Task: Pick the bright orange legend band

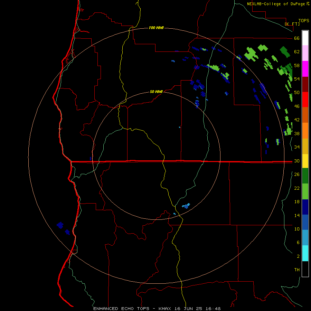Action: [305, 131]
